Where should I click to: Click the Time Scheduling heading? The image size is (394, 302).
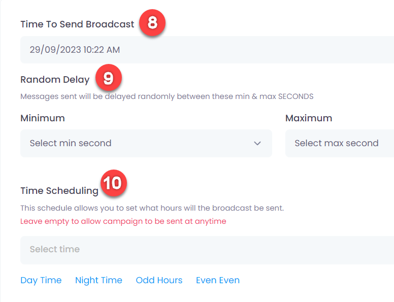pos(59,191)
